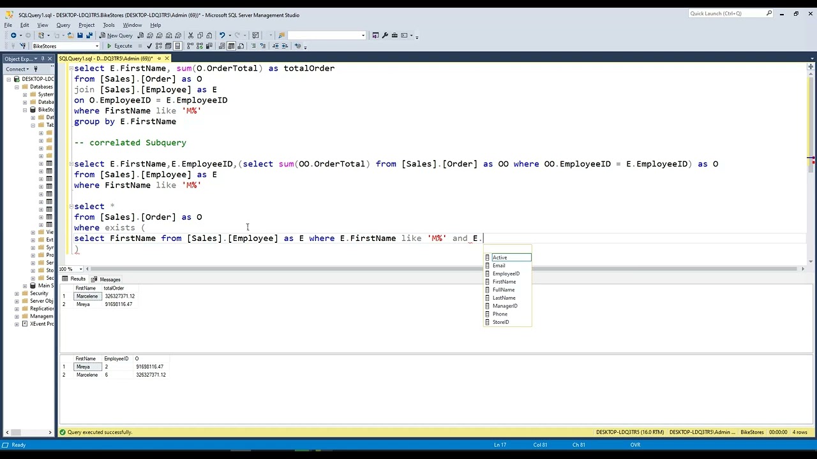Image resolution: width=817 pixels, height=459 pixels.
Task: Expand the Security node
Action: 17,293
